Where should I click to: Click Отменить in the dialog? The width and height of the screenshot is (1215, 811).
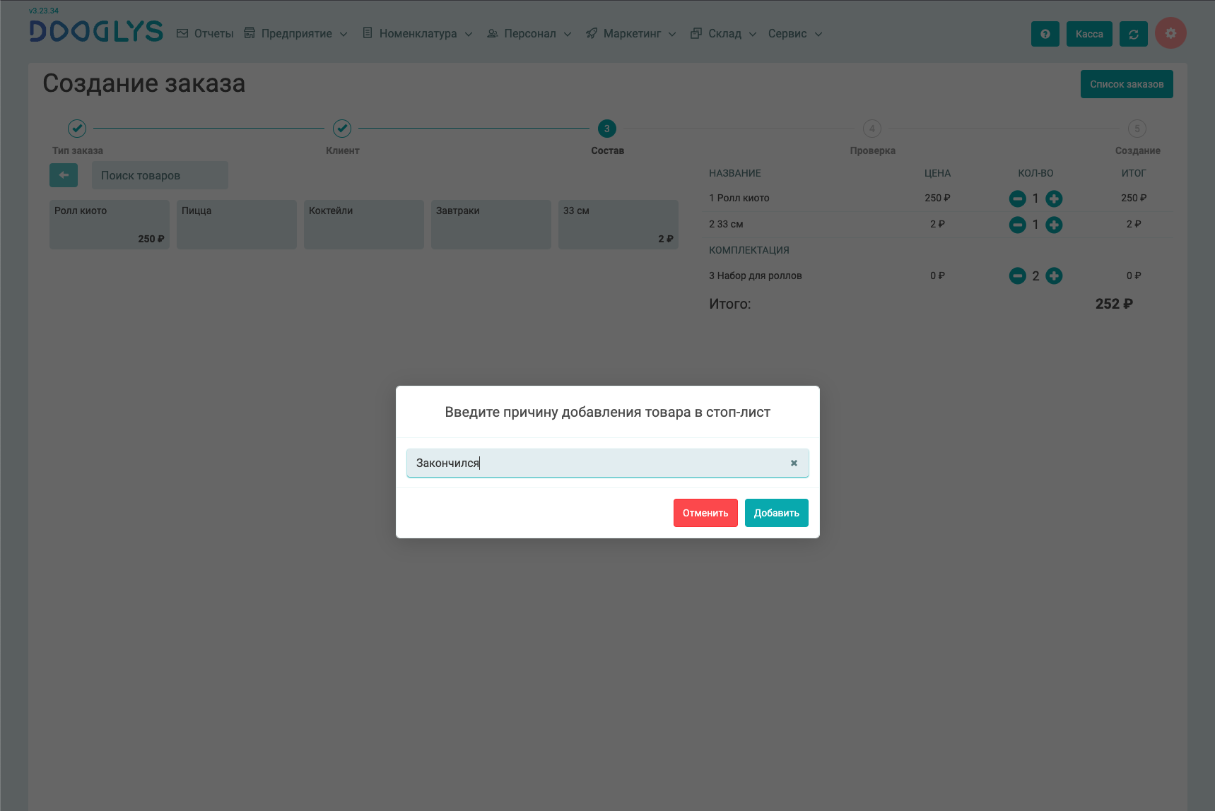705,513
